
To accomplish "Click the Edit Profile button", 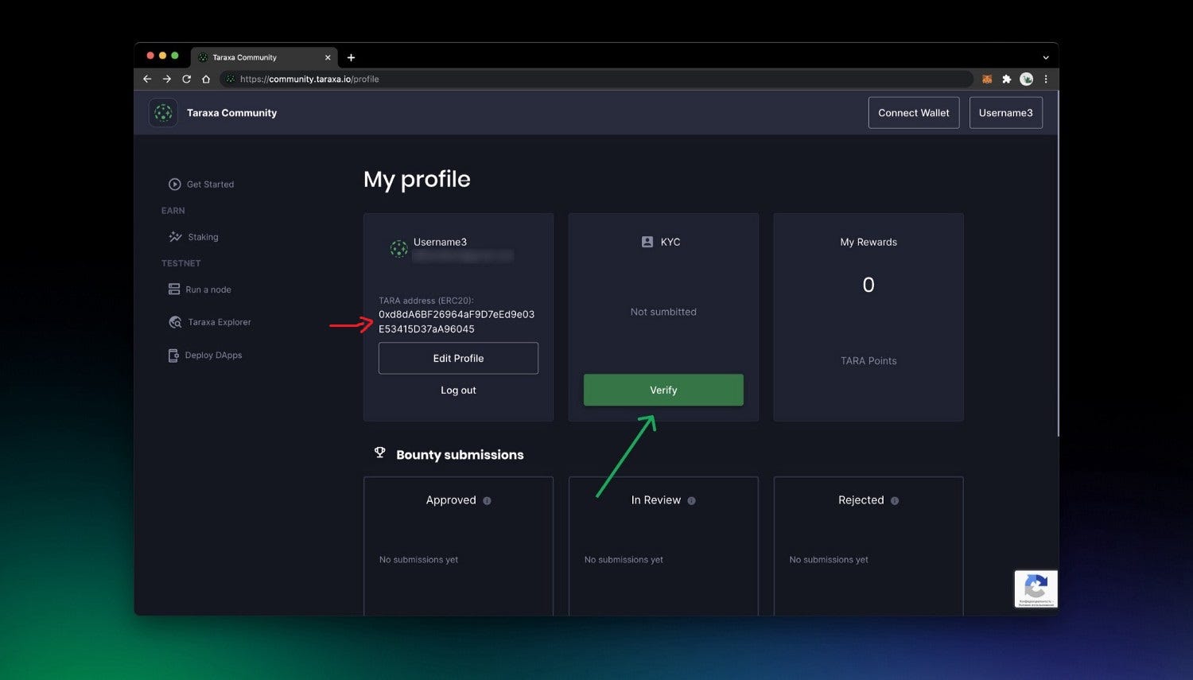I will [x=458, y=359].
